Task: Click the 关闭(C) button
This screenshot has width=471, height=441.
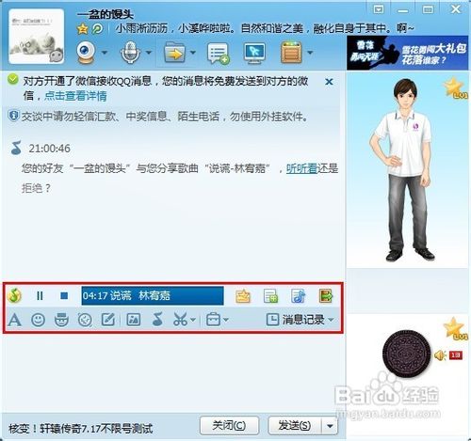Action: point(229,426)
